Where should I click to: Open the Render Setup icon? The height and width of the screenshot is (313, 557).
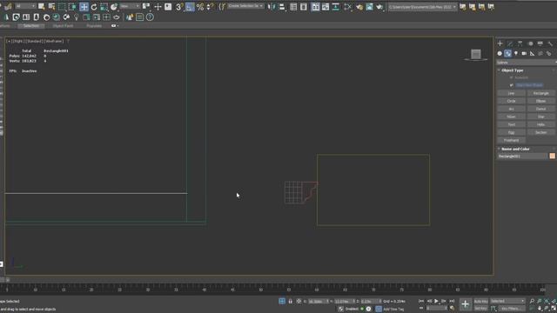(x=359, y=7)
